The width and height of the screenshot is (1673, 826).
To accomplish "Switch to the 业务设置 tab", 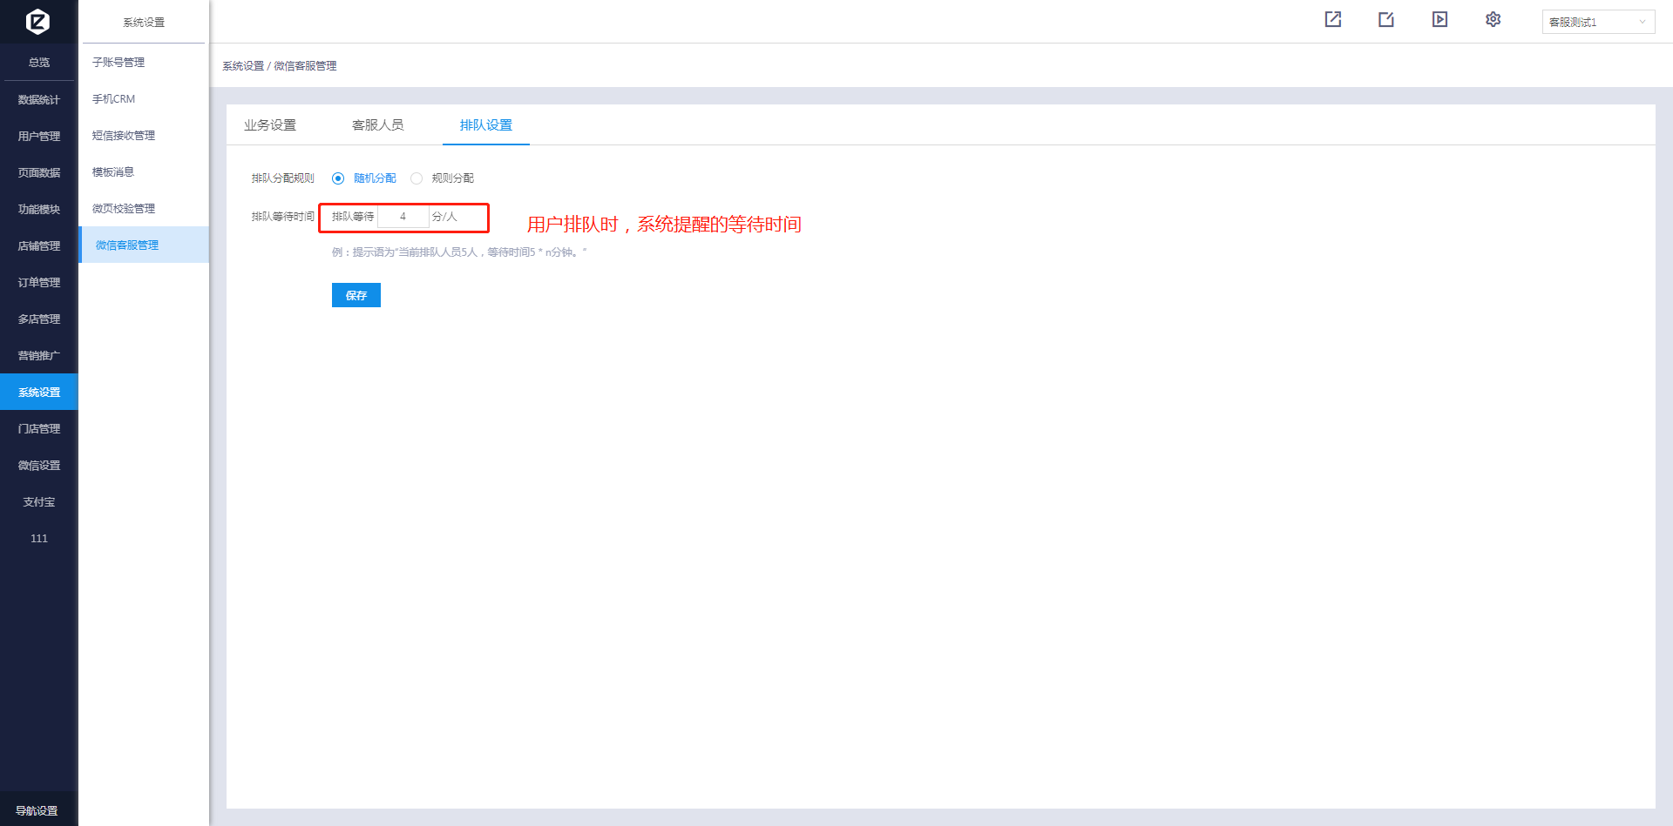I will (270, 125).
